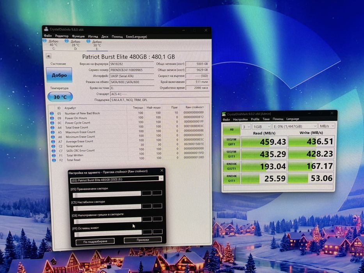Open the unit dropdown showing MB/s

click(327, 126)
